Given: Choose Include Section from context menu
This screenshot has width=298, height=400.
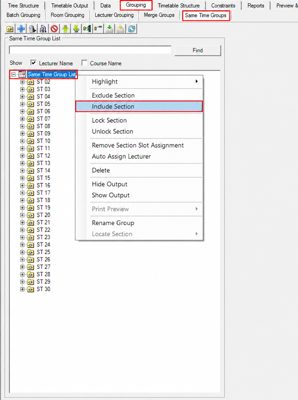Looking at the screenshot, I should point(139,106).
